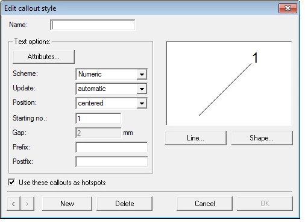Click the callout preview thumbnail
Viewport: 305px width, 223px height.
pyautogui.click(x=229, y=83)
